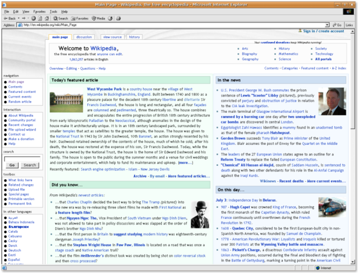Expand the address bar dropdown list

(x=326, y=25)
